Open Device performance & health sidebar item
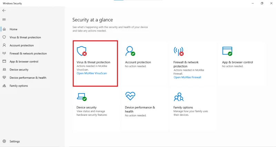 (x=28, y=78)
